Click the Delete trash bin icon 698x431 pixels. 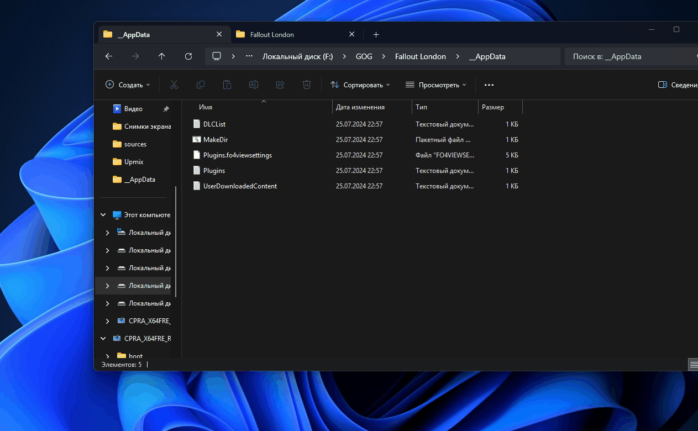pyautogui.click(x=307, y=85)
